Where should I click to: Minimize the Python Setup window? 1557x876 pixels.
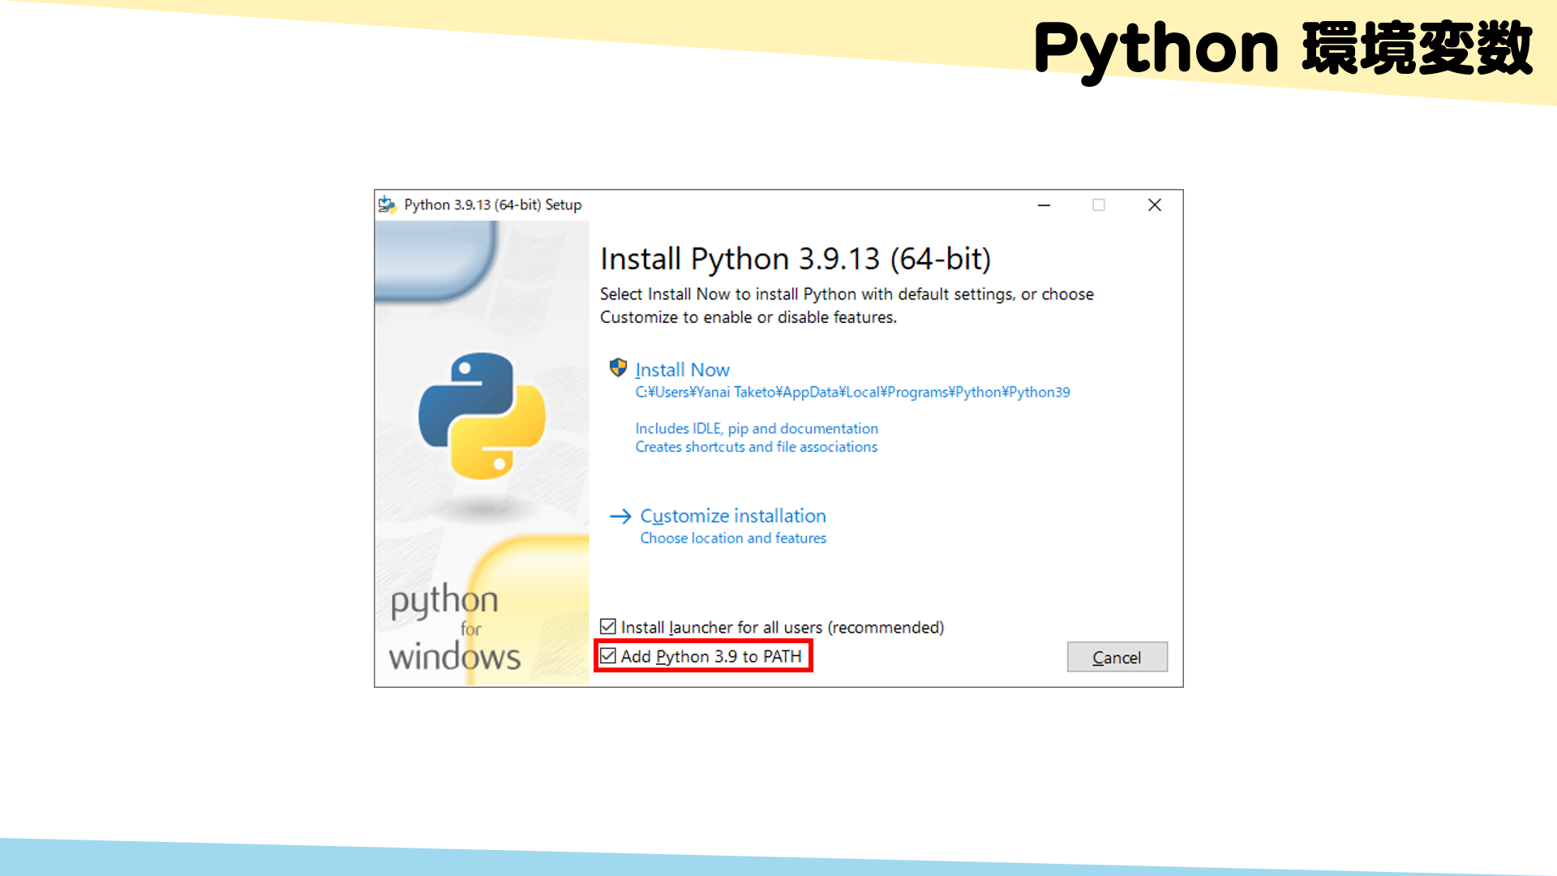(x=1044, y=205)
